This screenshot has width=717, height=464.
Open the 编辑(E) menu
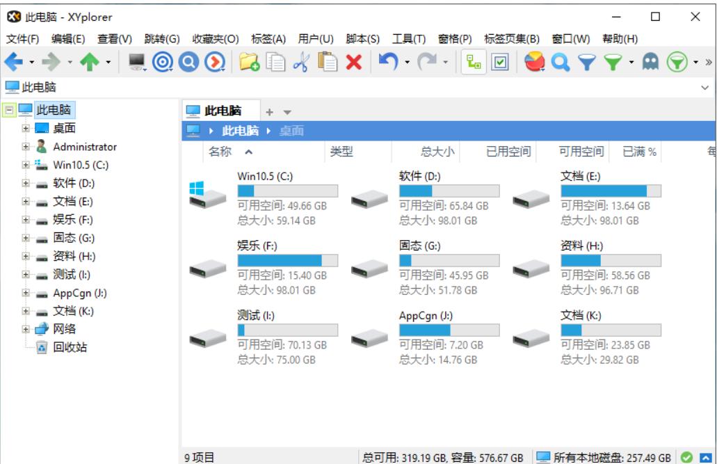(x=68, y=39)
